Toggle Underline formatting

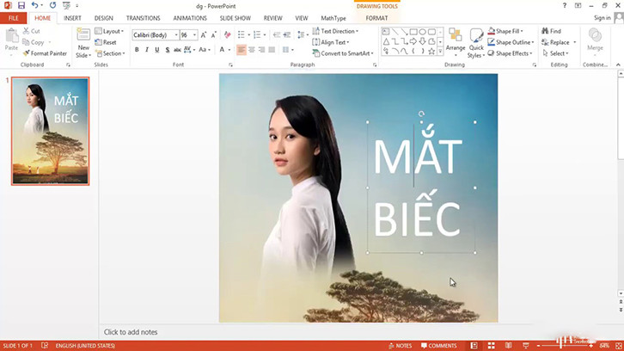point(157,50)
